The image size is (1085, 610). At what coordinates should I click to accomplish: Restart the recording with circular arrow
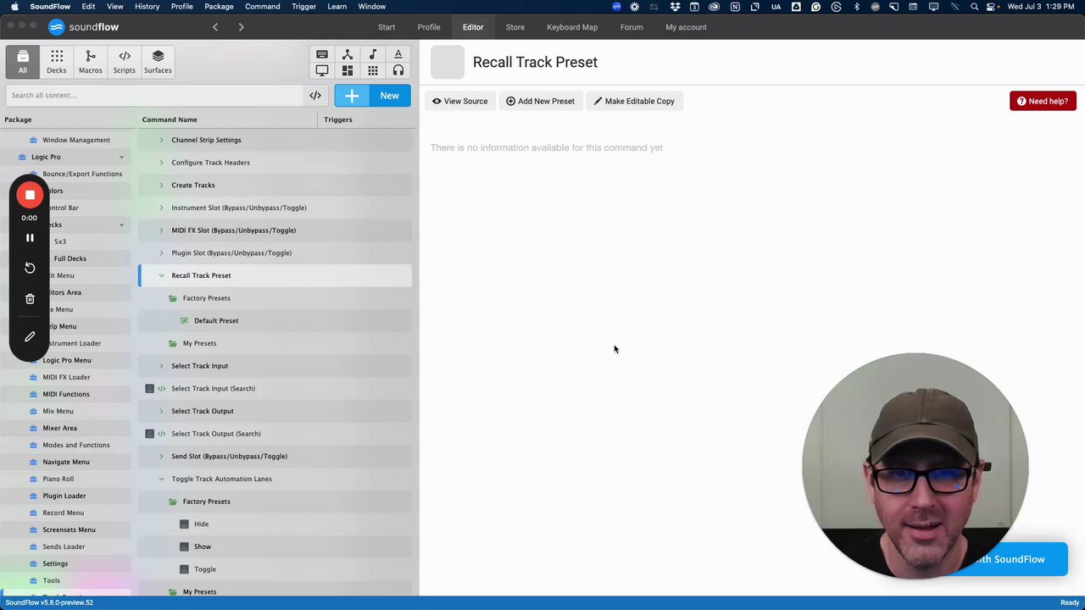[30, 268]
